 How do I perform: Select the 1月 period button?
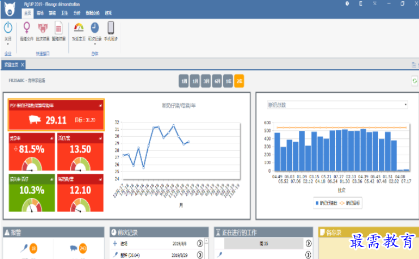pos(195,81)
